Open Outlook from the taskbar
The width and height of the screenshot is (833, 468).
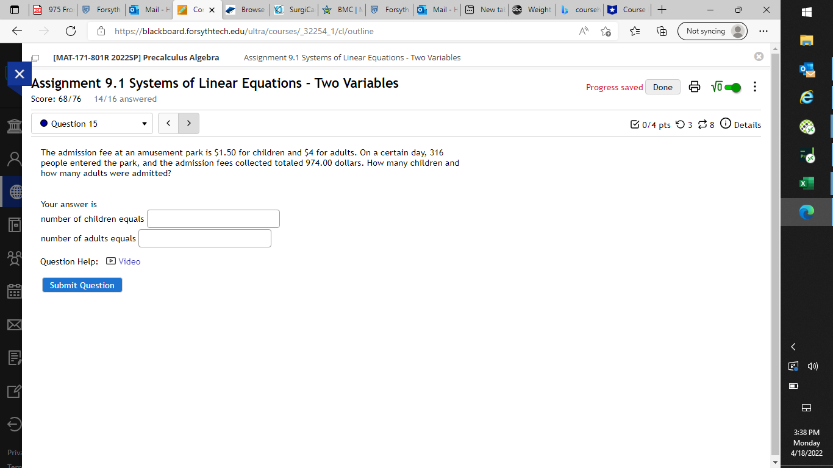[x=807, y=70]
